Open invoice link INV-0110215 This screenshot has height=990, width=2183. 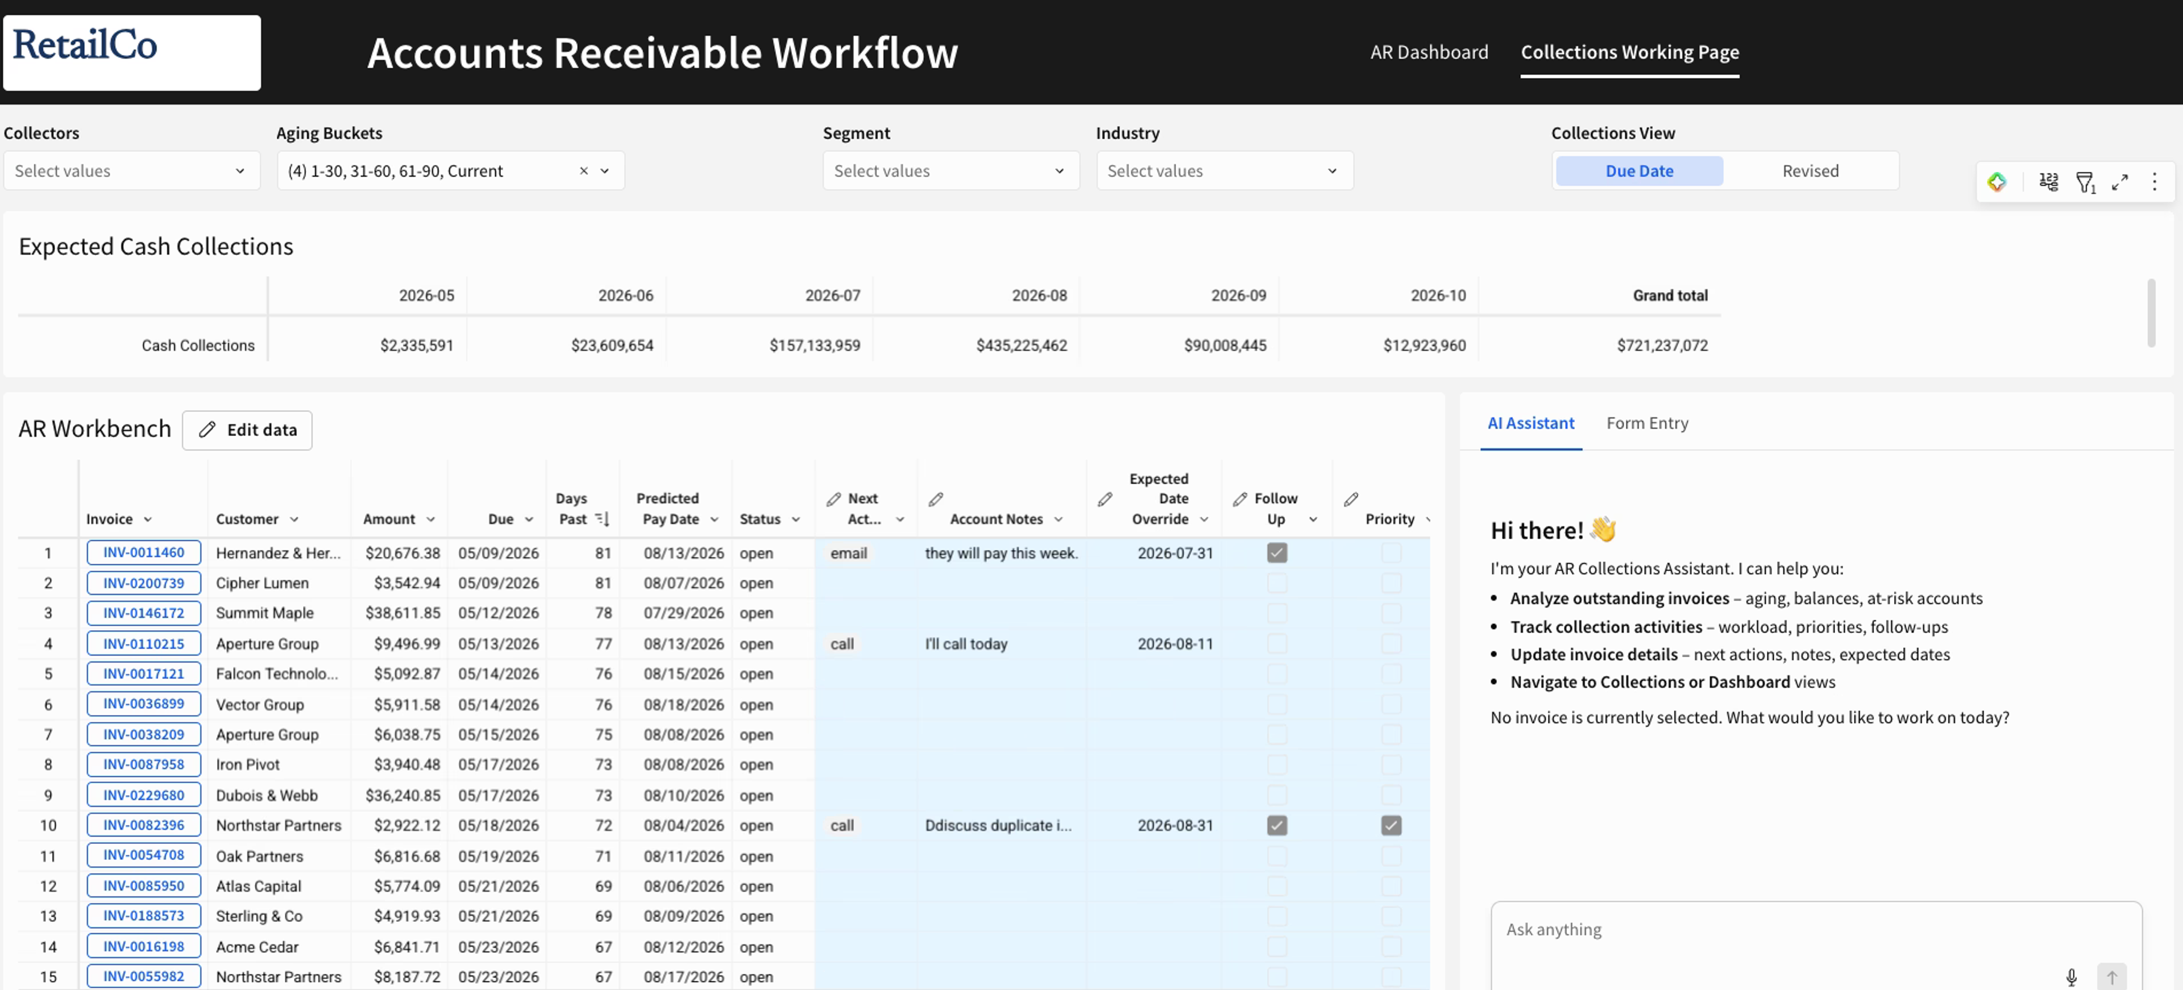click(143, 644)
